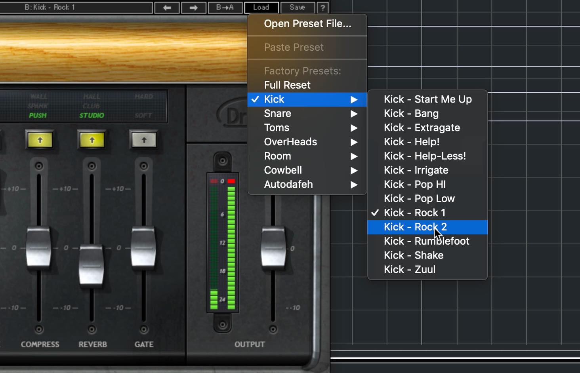This screenshot has height=373, width=580.
Task: Click the red clip indicator on output meter
Action: coord(231,181)
